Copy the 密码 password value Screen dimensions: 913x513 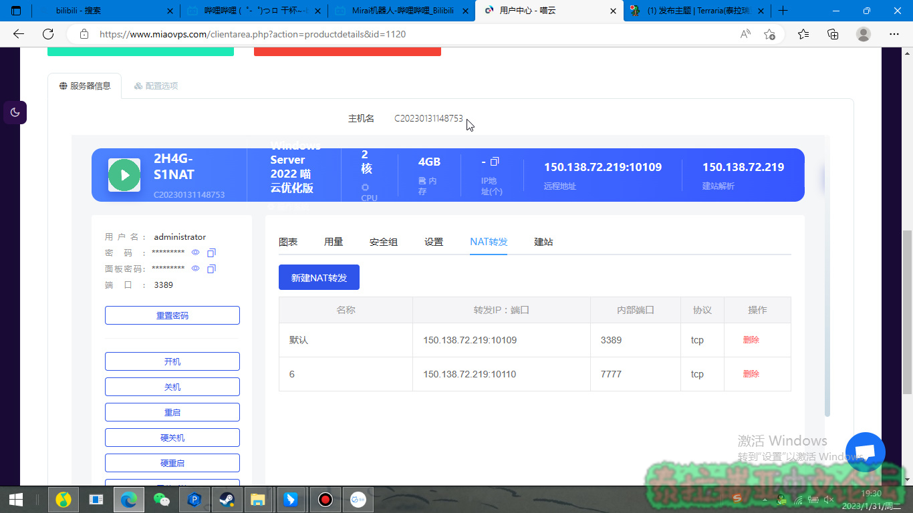pos(211,253)
